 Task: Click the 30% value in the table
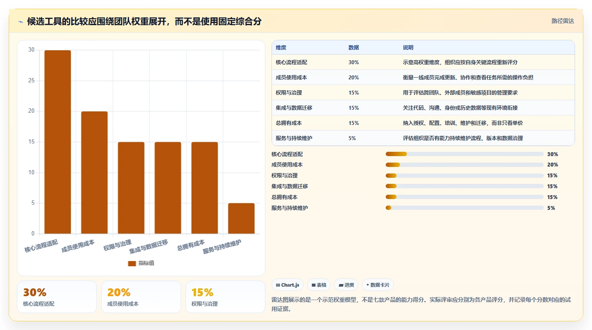point(354,62)
